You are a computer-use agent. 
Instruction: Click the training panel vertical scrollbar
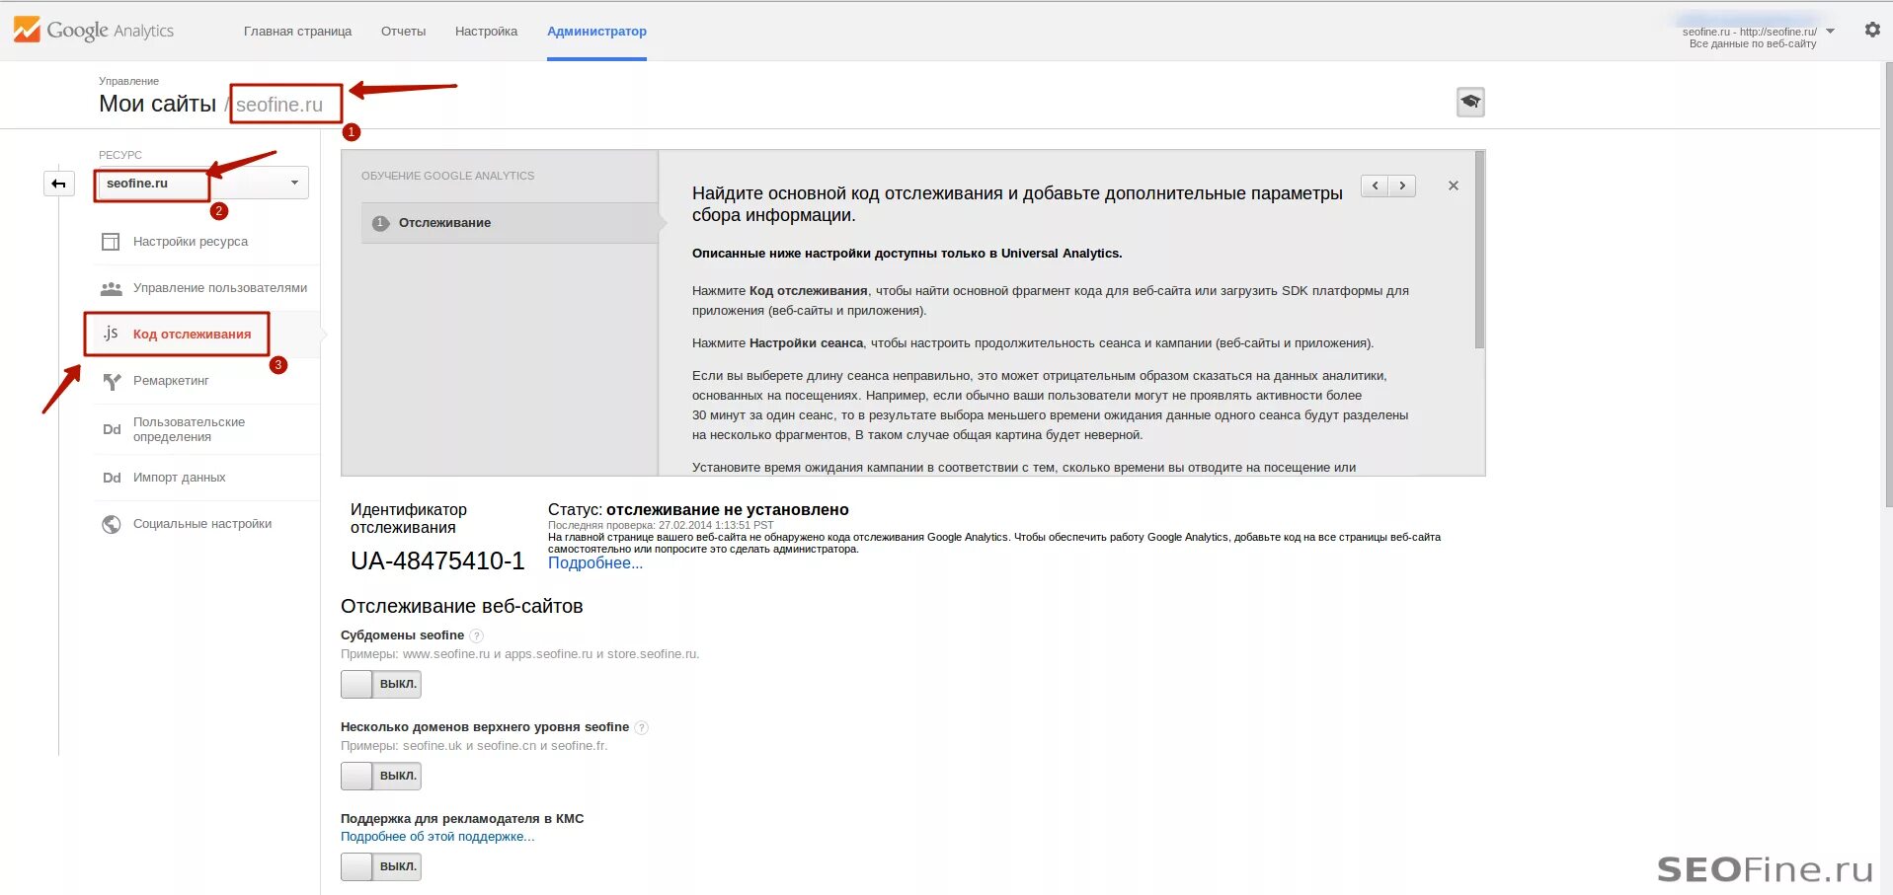(1479, 250)
